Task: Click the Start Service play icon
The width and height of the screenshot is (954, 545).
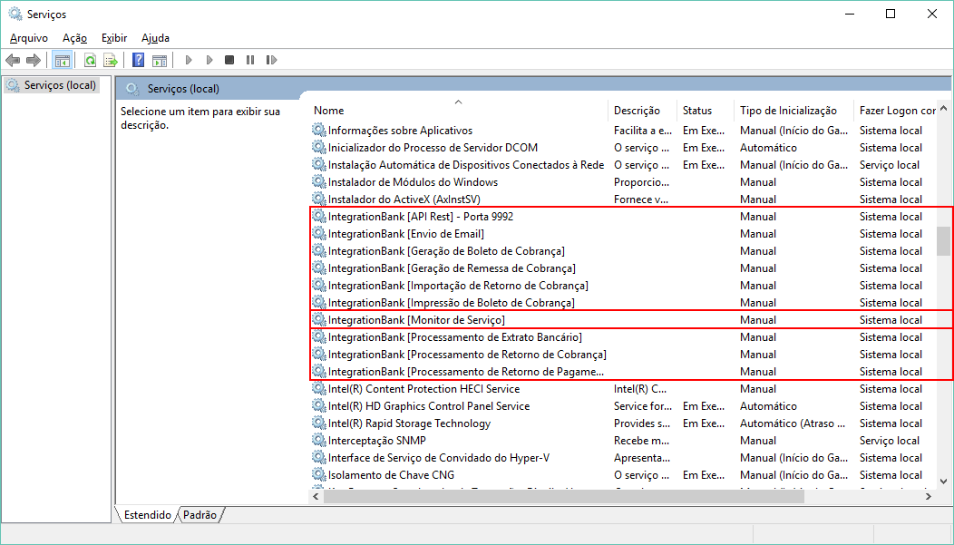Action: click(x=189, y=60)
